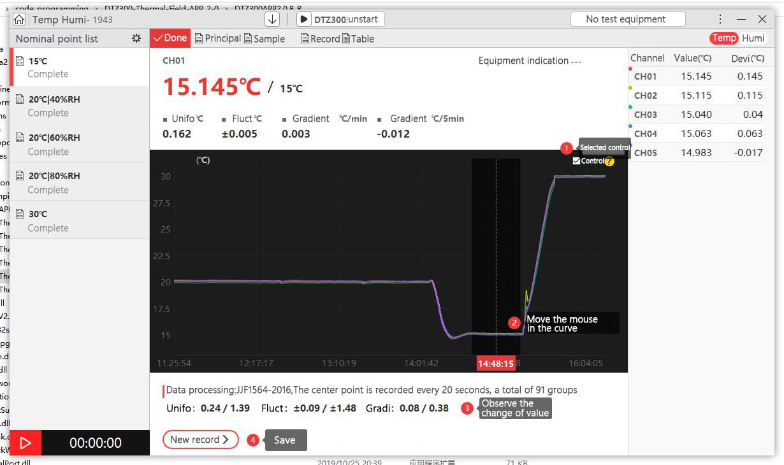Switch to Humi display mode
This screenshot has width=784, height=465.
pyautogui.click(x=753, y=38)
